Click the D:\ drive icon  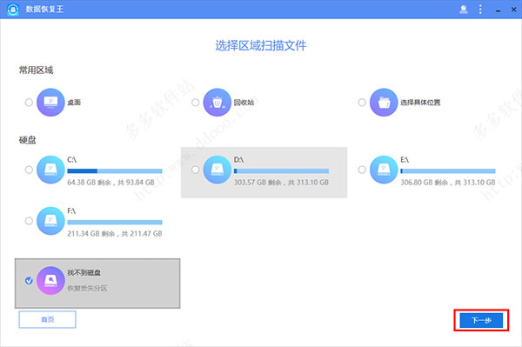pyautogui.click(x=217, y=170)
